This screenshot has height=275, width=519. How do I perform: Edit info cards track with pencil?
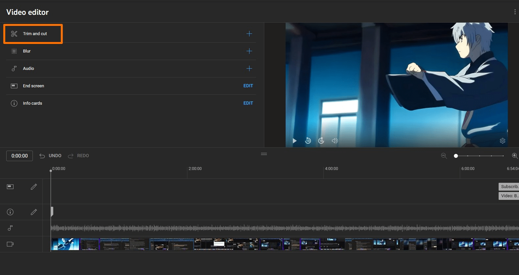[34, 212]
